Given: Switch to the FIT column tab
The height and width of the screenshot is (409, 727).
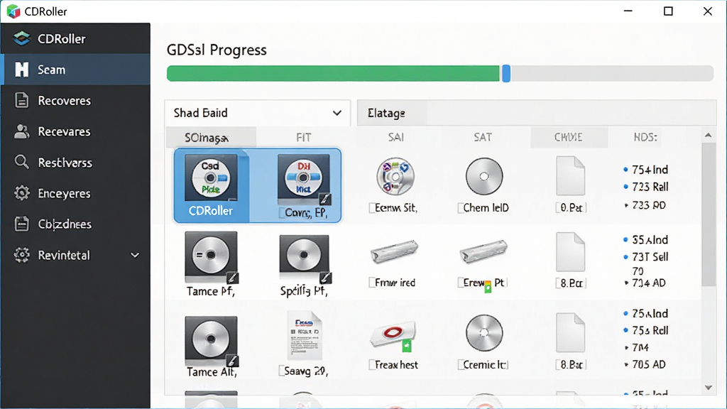Looking at the screenshot, I should [x=304, y=138].
